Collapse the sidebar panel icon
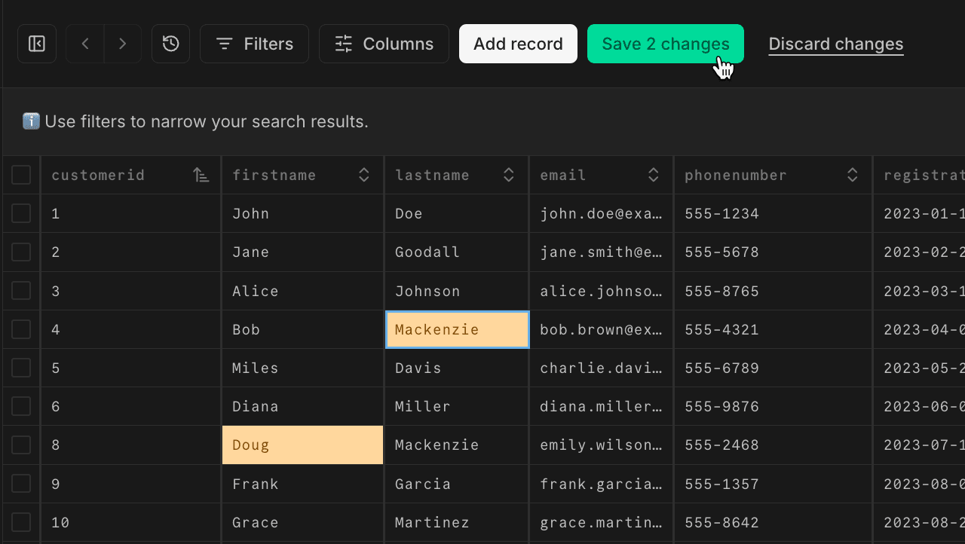Image resolution: width=965 pixels, height=544 pixels. (37, 44)
